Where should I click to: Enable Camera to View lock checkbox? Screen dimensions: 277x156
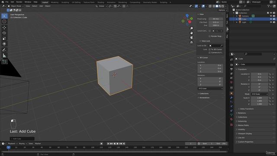209,52
